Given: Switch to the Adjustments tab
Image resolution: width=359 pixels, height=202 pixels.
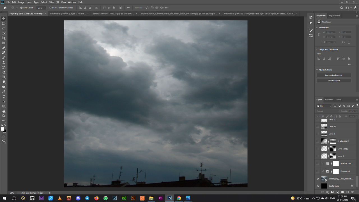Looking at the screenshot, I should 334,16.
